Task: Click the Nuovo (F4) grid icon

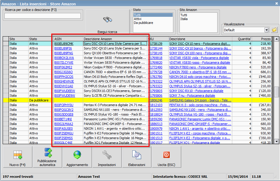Action: click(x=18, y=155)
